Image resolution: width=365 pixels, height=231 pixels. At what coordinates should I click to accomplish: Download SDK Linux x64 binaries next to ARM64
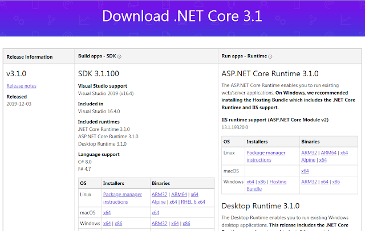[194, 195]
